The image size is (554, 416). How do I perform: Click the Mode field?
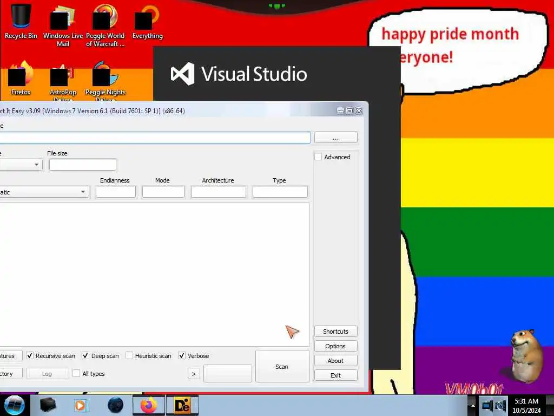(163, 192)
